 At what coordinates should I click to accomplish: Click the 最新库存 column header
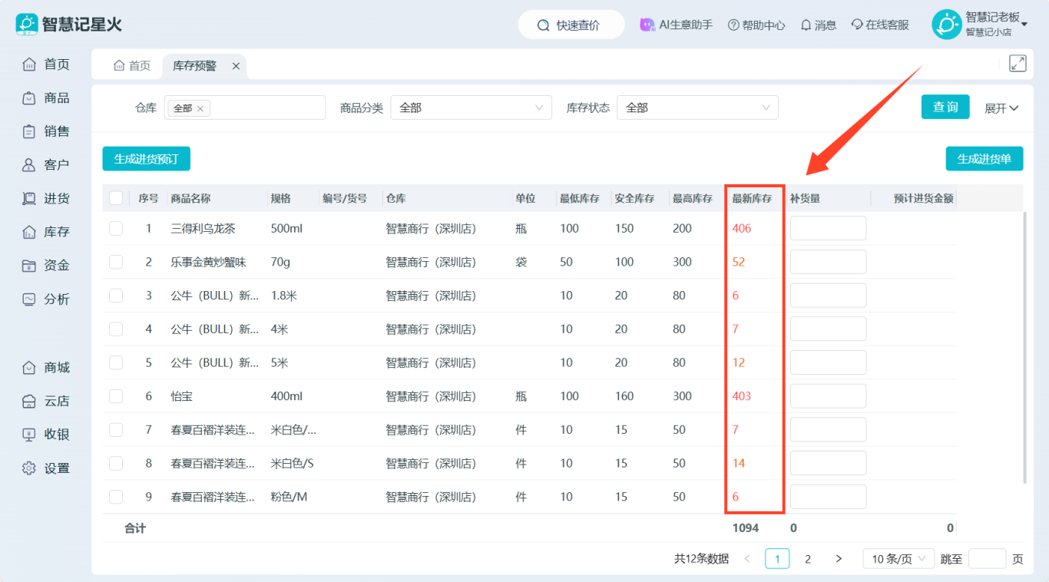[x=752, y=198]
